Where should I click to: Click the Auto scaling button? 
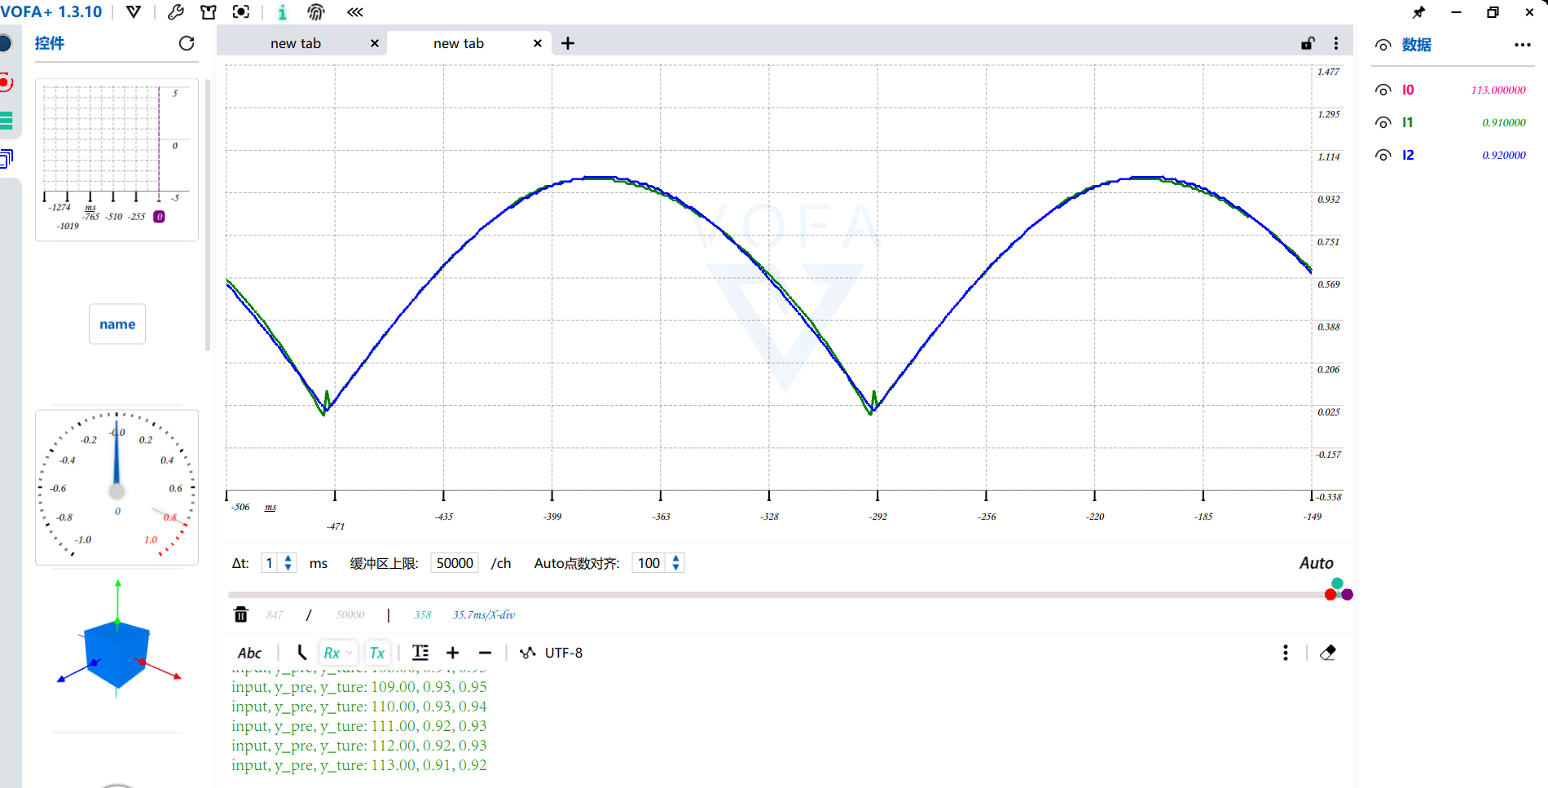[1316, 563]
